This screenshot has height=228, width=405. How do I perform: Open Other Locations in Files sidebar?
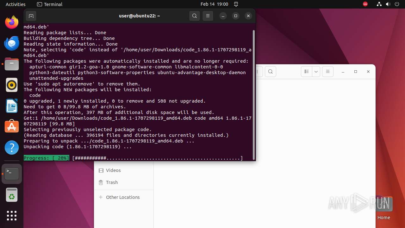click(x=124, y=197)
